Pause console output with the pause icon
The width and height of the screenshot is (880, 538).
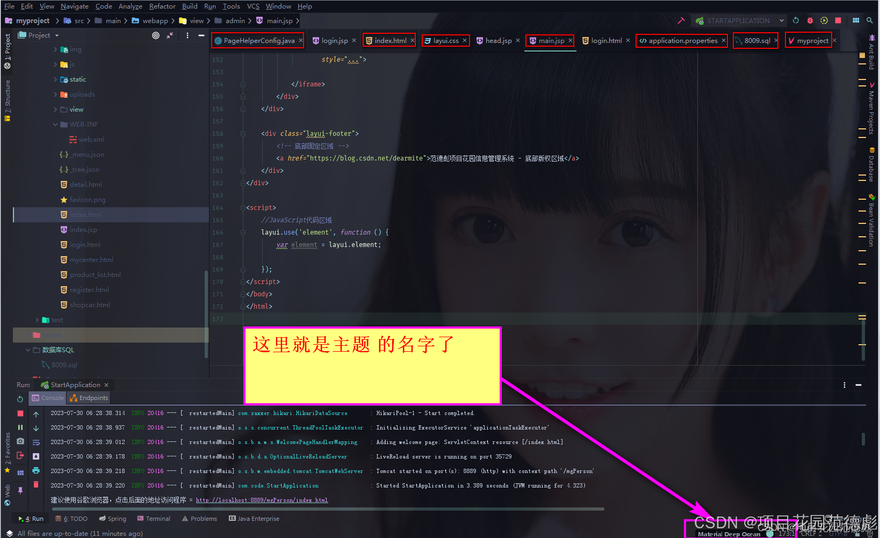(x=20, y=427)
